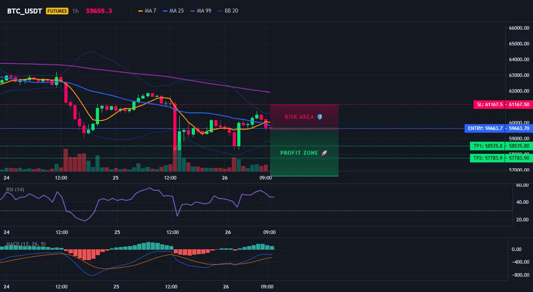Click the rocket icon next to PROFIT ZONE
The width and height of the screenshot is (533, 292).
click(324, 153)
